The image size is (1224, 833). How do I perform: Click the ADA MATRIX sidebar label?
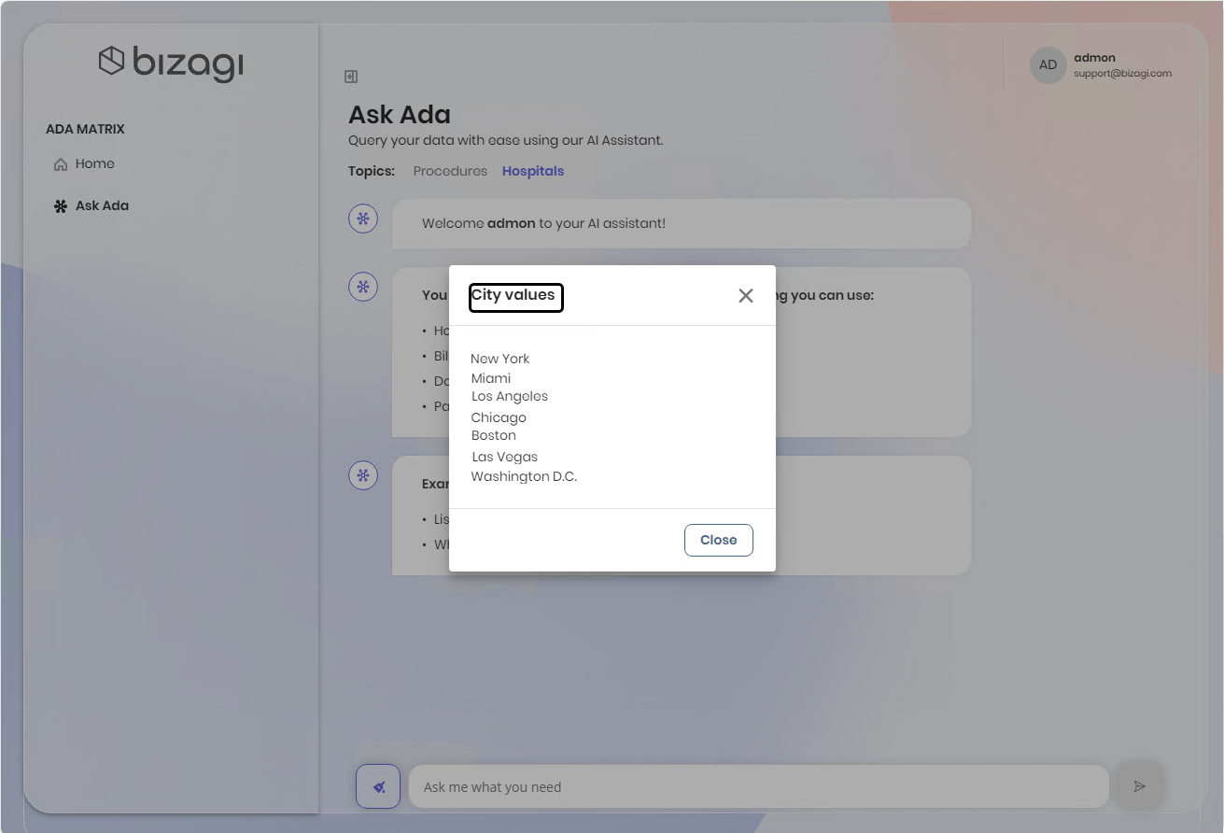tap(85, 129)
